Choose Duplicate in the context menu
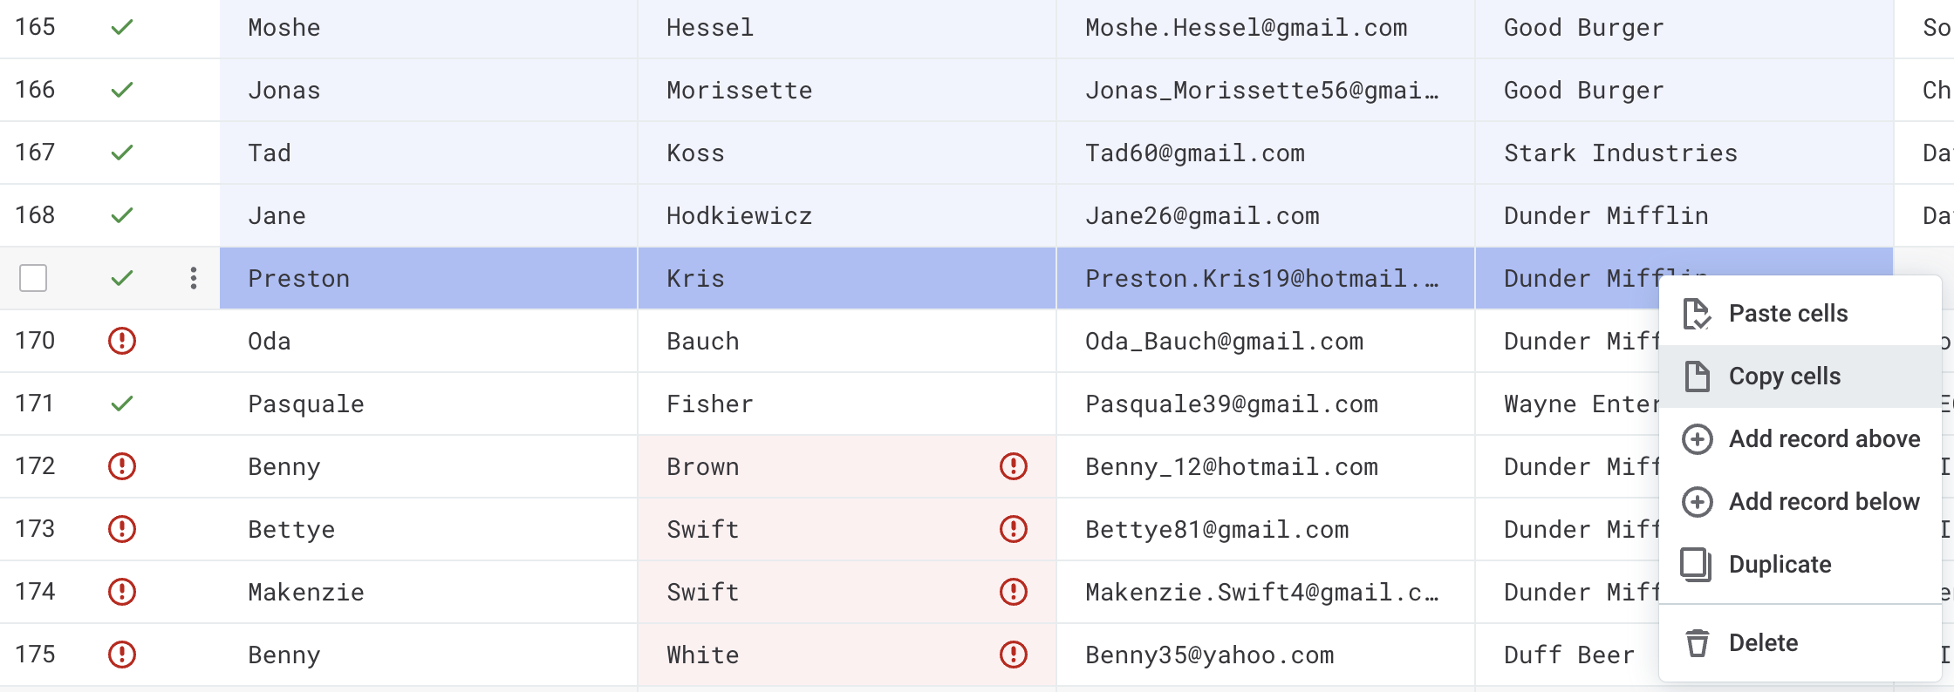Screen dimensions: 1954x692 coord(1780,565)
